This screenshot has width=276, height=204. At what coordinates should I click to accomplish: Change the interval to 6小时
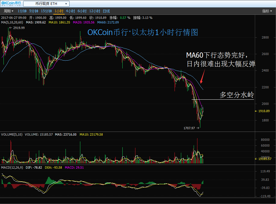(82, 11)
